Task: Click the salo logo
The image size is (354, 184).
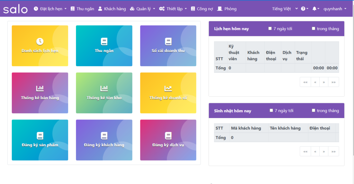Action: [16, 9]
